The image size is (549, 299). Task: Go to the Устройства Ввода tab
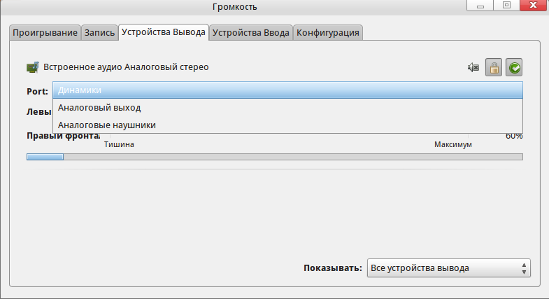point(250,33)
